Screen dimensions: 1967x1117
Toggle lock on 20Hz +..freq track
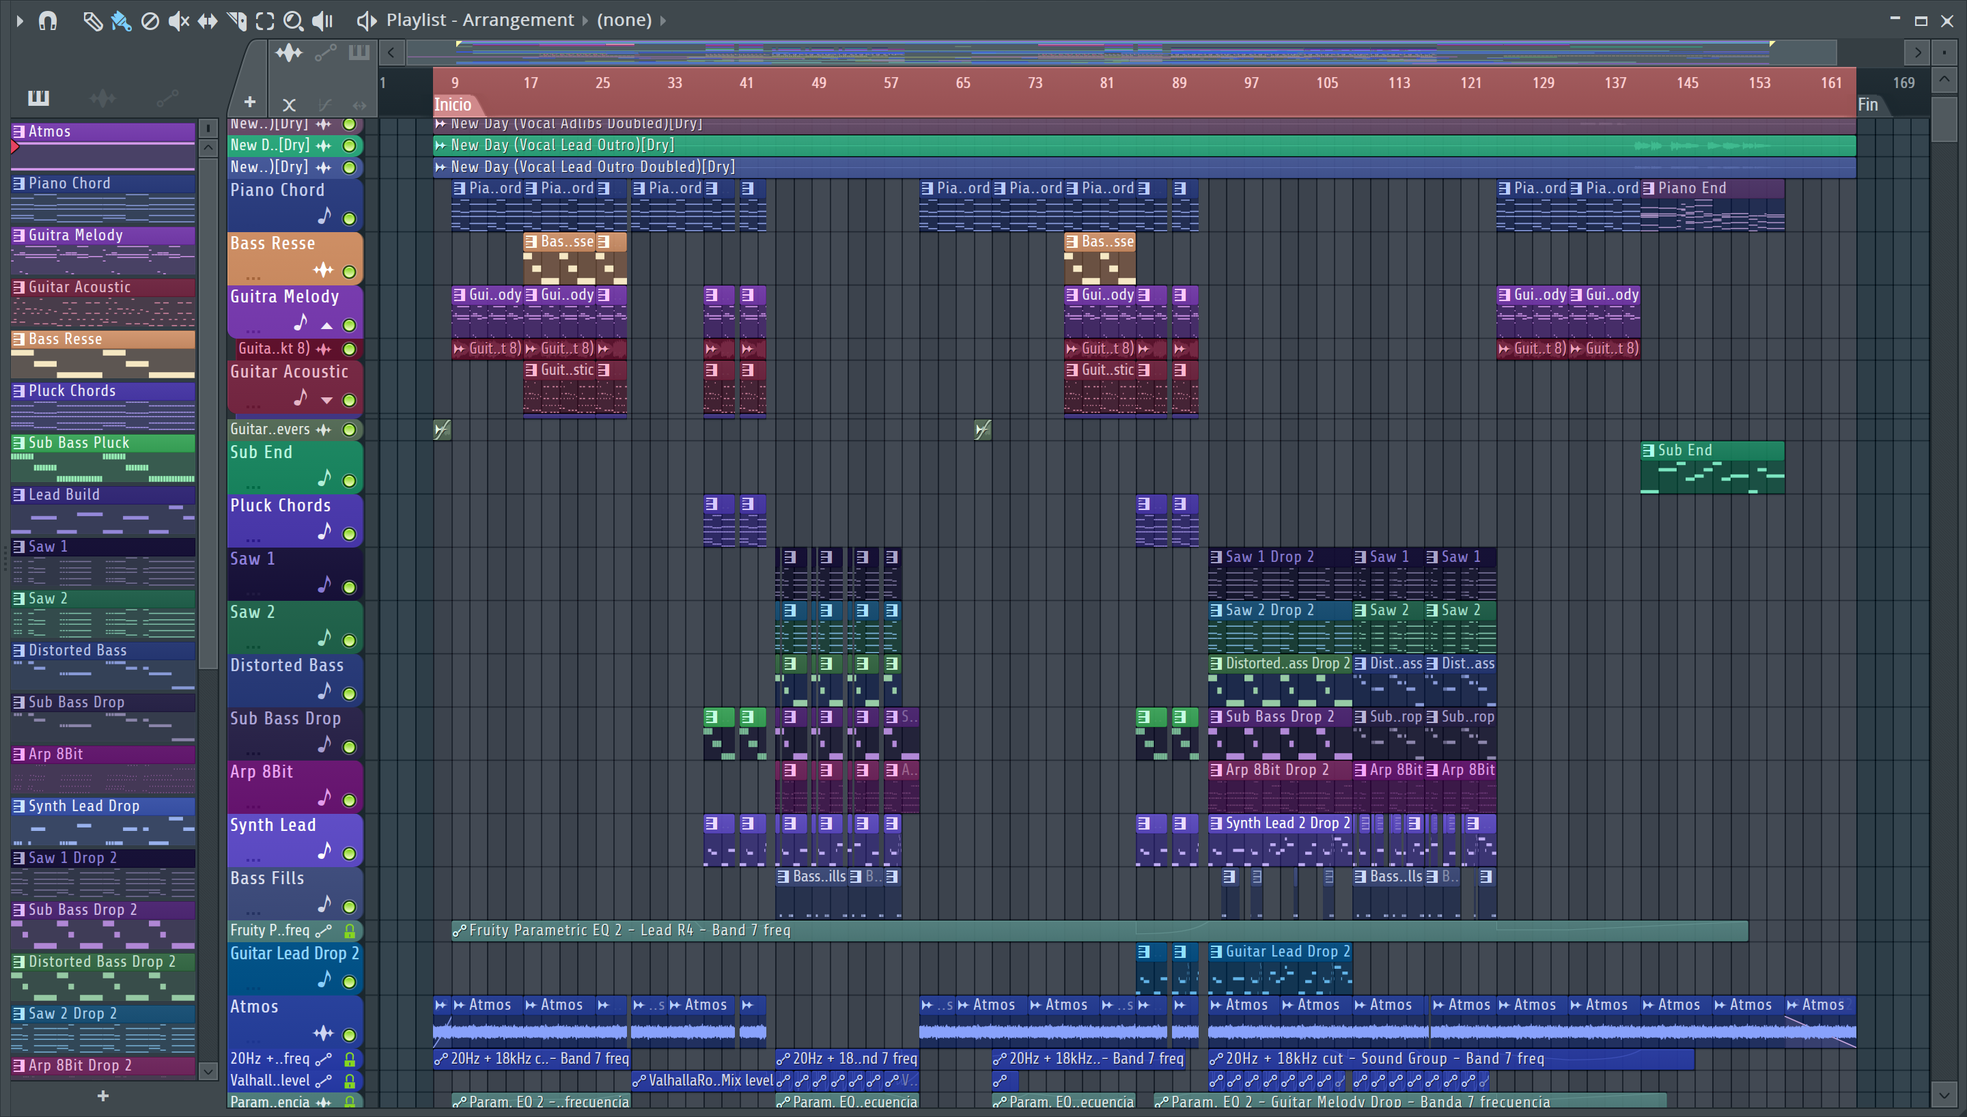click(x=349, y=1060)
